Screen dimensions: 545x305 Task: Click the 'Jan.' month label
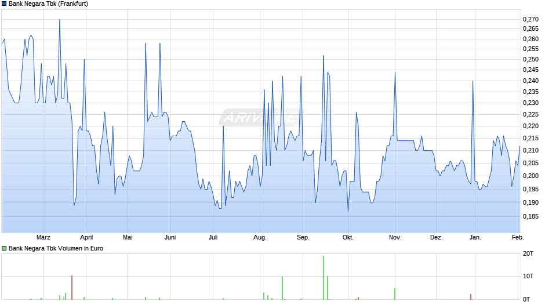pyautogui.click(x=475, y=238)
